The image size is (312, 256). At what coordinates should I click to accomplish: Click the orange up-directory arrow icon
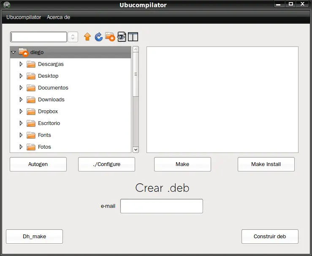coord(87,37)
